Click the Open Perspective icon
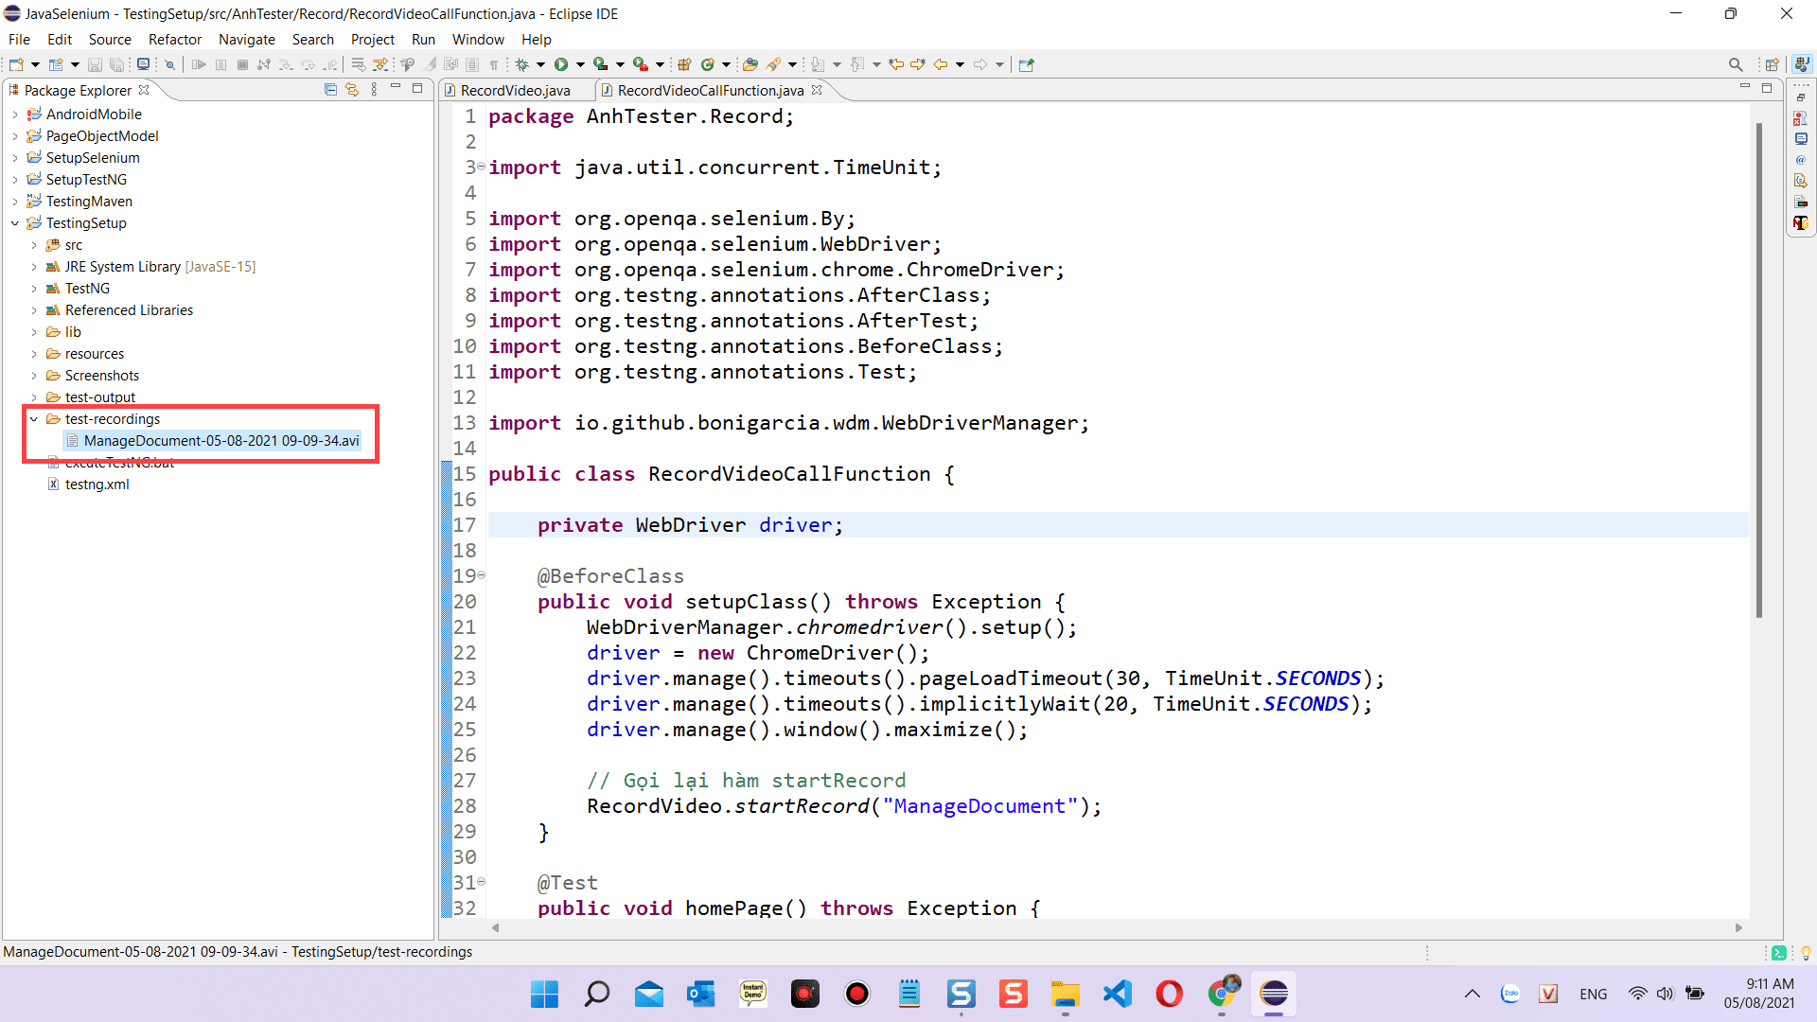The image size is (1817, 1022). pyautogui.click(x=1772, y=64)
